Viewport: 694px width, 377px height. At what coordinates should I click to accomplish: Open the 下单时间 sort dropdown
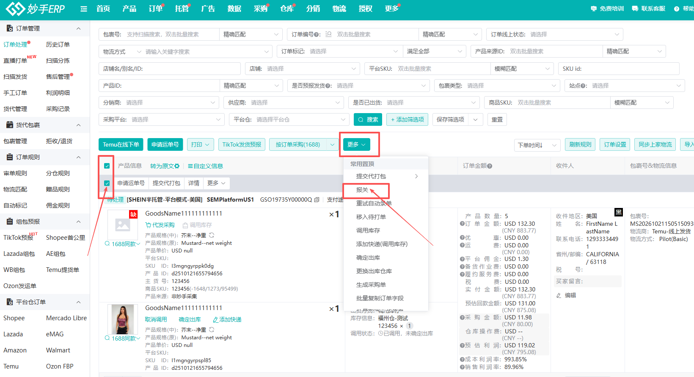tap(537, 145)
